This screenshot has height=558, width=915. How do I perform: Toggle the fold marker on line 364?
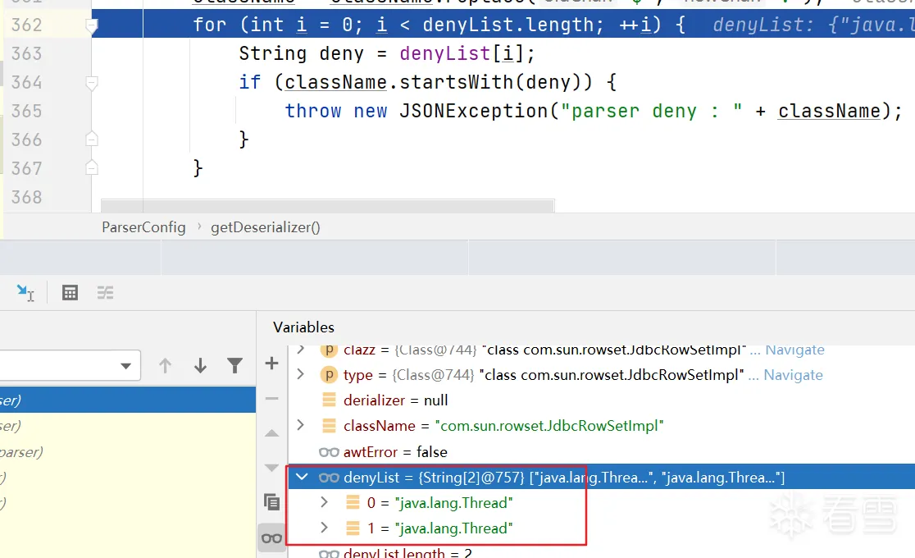tap(92, 83)
